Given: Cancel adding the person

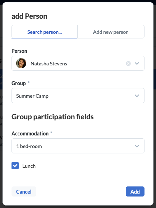Looking at the screenshot, I should [x=24, y=191].
